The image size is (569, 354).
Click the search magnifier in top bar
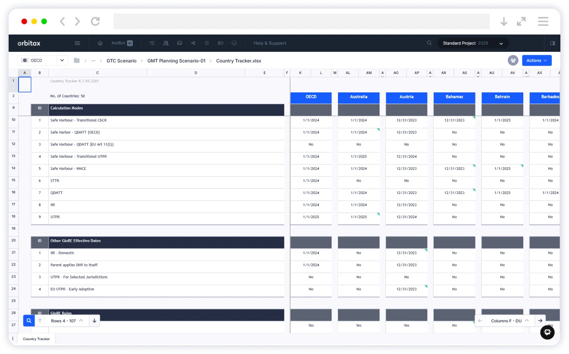pyautogui.click(x=429, y=43)
